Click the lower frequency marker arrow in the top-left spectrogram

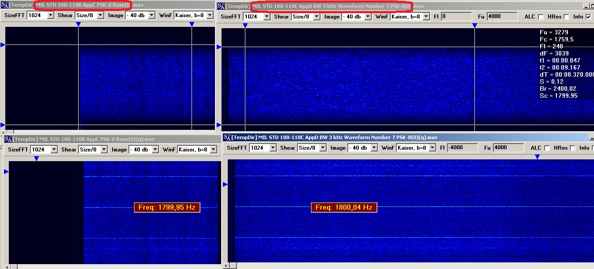pyautogui.click(x=3, y=125)
